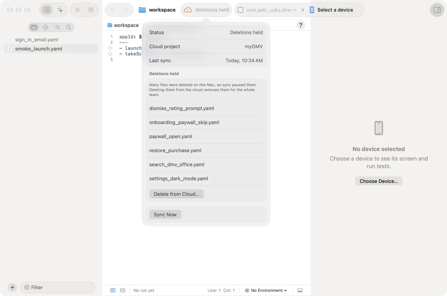
Task: Select restore_purchase.yaml in held deletions
Action: (206, 150)
